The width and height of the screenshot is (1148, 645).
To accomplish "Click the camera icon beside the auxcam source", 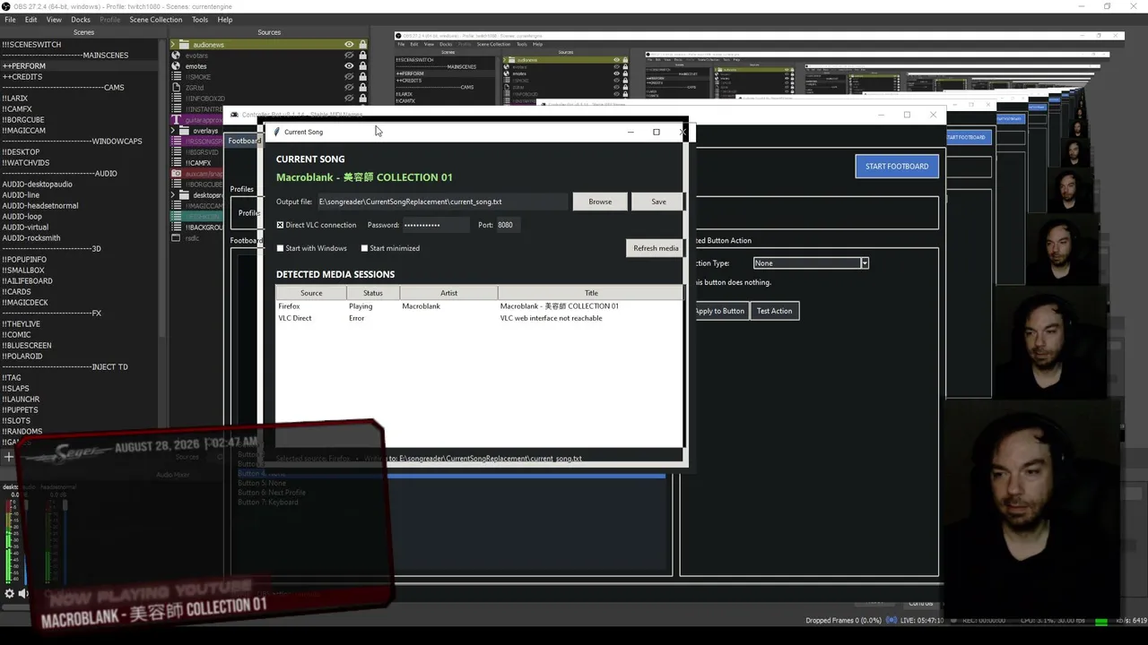I will coord(176,174).
